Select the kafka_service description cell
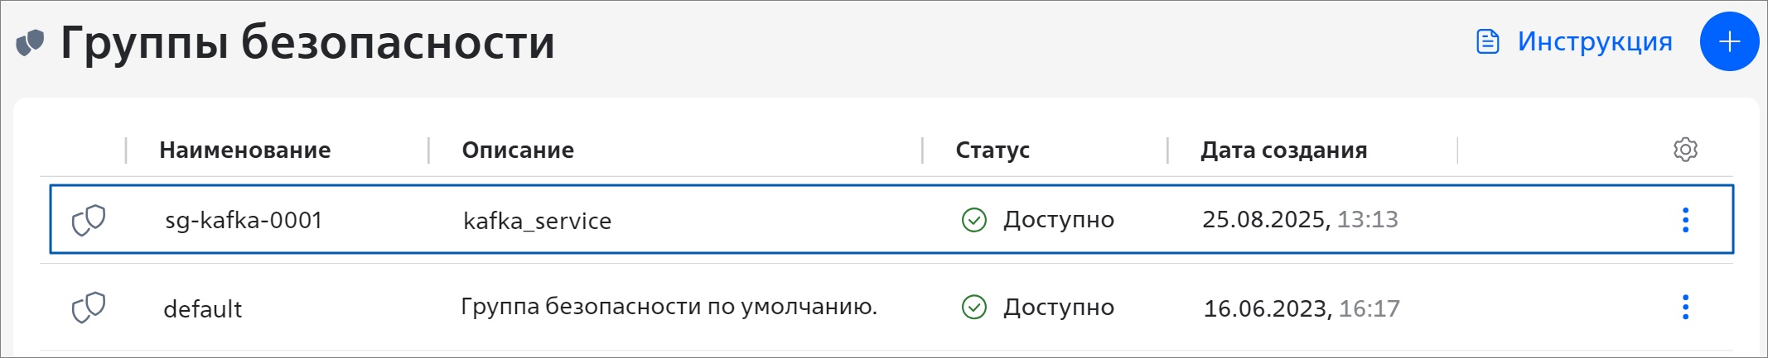This screenshot has width=1768, height=358. [537, 221]
